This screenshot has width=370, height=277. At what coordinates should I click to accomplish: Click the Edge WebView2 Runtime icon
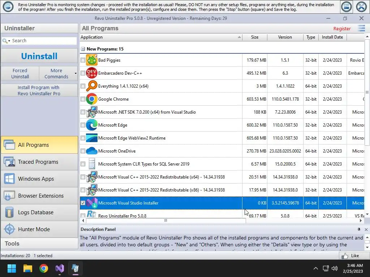click(91, 138)
